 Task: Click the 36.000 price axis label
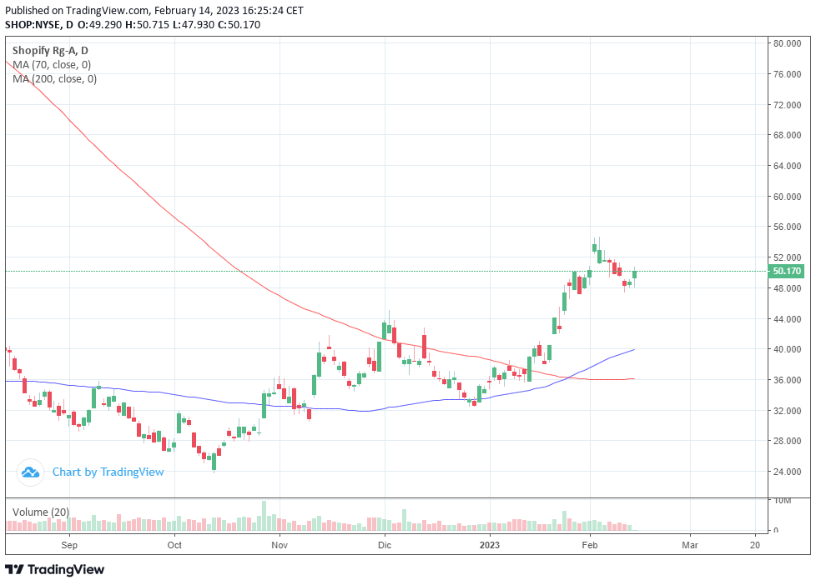tap(787, 380)
